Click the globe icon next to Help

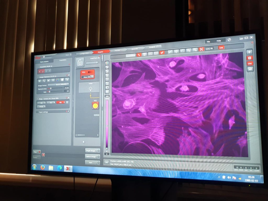click(229, 40)
